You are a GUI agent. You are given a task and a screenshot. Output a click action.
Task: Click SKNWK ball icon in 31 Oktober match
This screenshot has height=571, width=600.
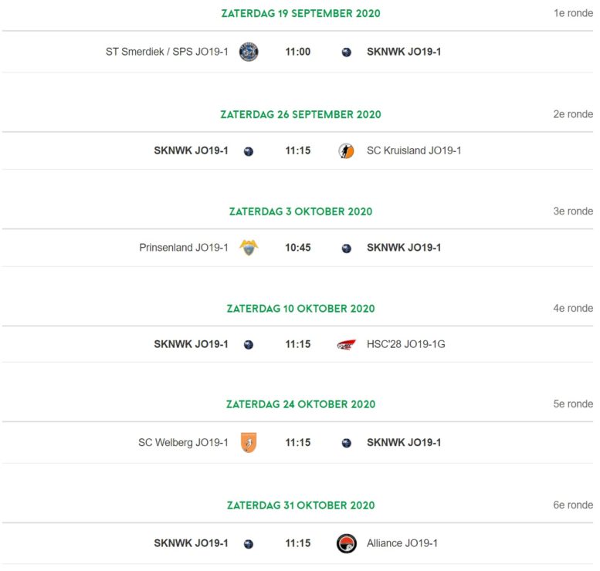(249, 544)
